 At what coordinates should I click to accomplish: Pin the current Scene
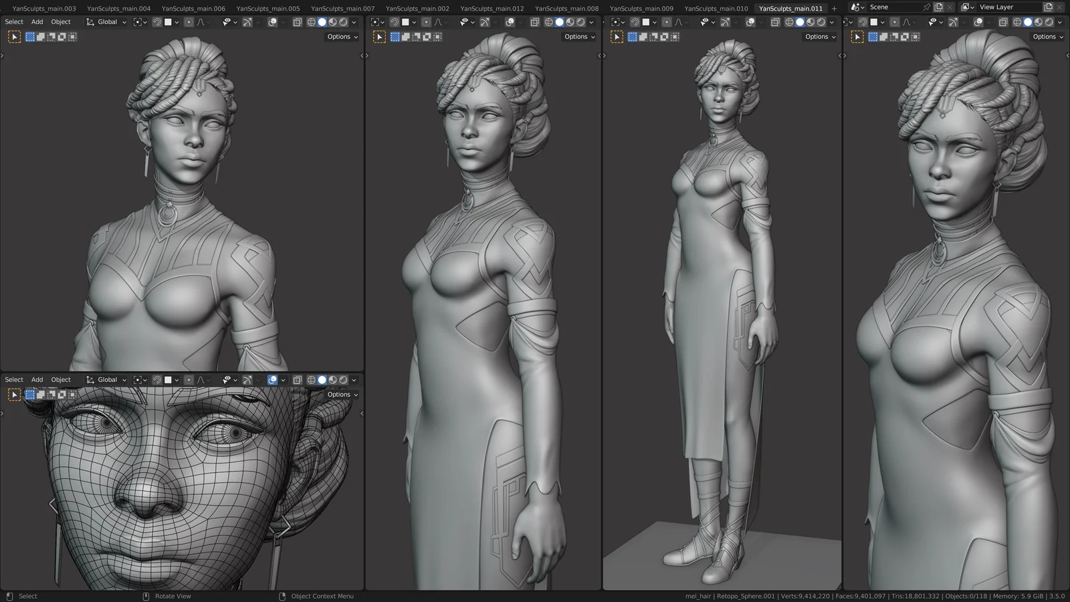click(927, 7)
